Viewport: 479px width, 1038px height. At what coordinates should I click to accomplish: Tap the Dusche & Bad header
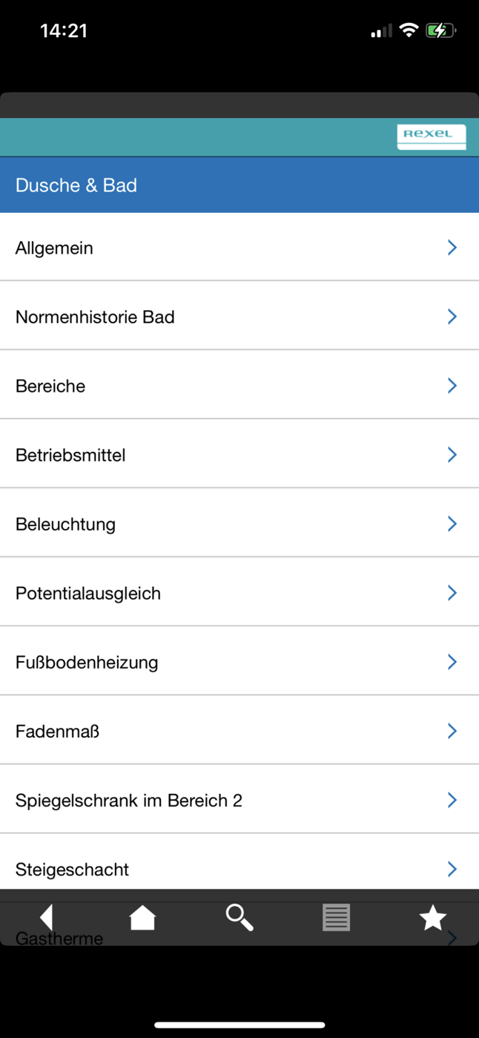click(x=76, y=185)
